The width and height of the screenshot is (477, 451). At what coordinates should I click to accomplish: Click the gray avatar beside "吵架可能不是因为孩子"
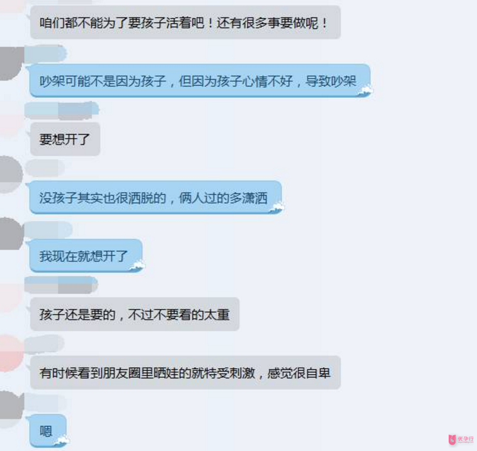(11, 63)
